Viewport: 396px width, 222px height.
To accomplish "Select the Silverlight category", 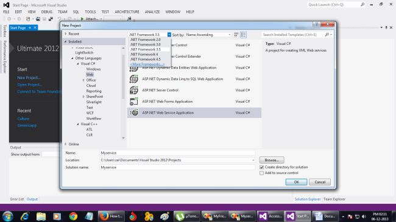I will click(94, 102).
